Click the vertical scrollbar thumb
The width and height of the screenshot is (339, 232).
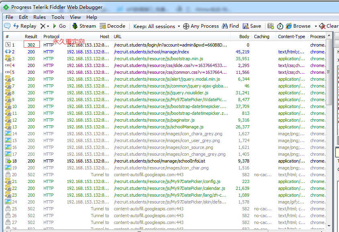click(x=329, y=72)
